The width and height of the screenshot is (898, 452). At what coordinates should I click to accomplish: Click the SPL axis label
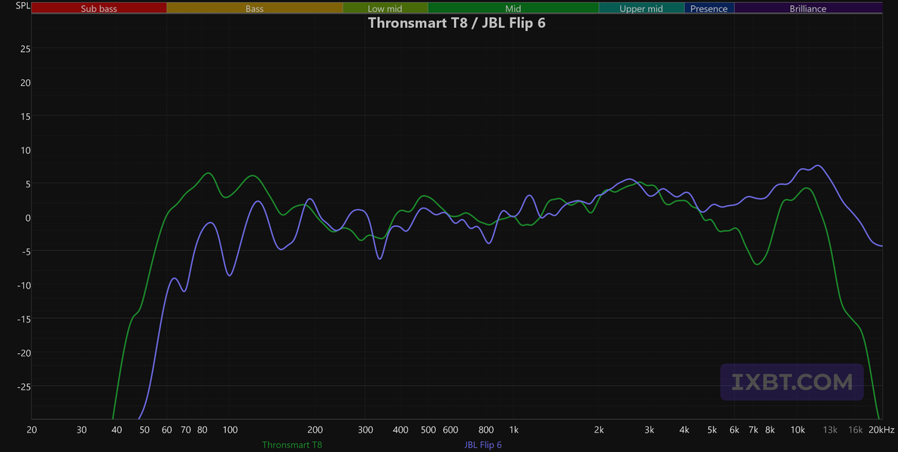pyautogui.click(x=23, y=6)
